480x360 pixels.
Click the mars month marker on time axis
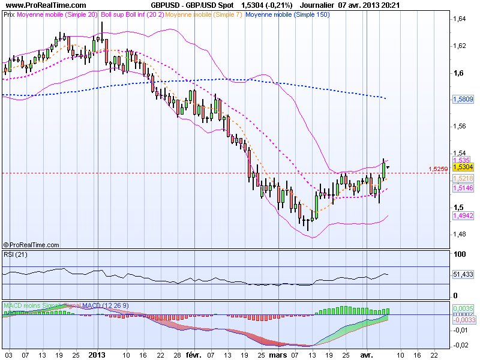coord(278,355)
